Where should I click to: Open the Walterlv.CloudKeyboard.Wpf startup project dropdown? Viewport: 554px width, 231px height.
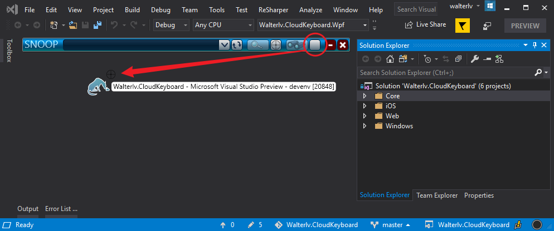[x=313, y=26]
